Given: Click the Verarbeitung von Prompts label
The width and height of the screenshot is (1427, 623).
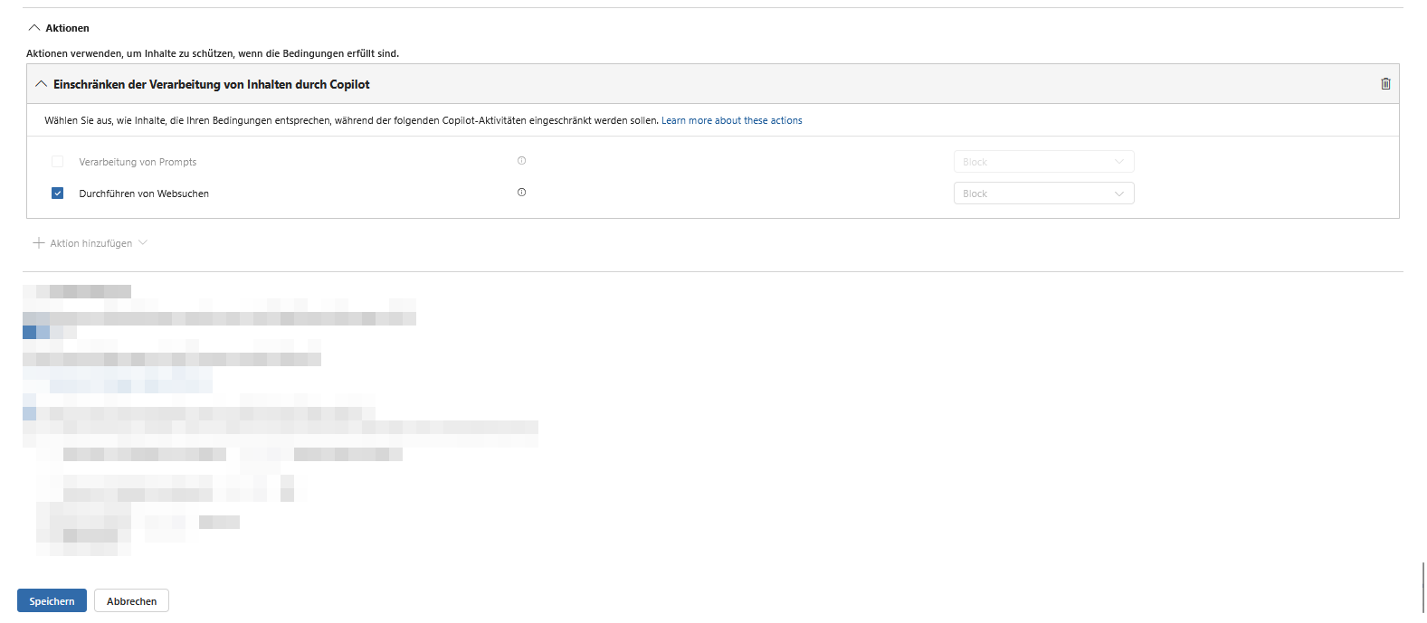Looking at the screenshot, I should pos(138,162).
